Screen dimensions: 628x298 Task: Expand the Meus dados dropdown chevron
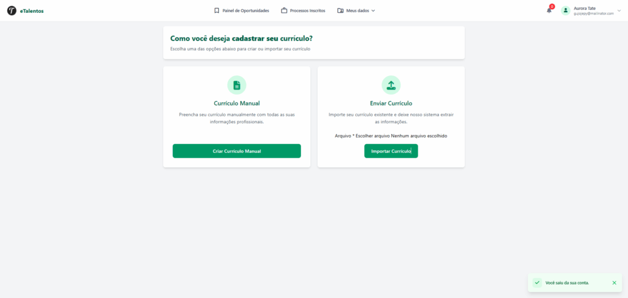click(373, 11)
